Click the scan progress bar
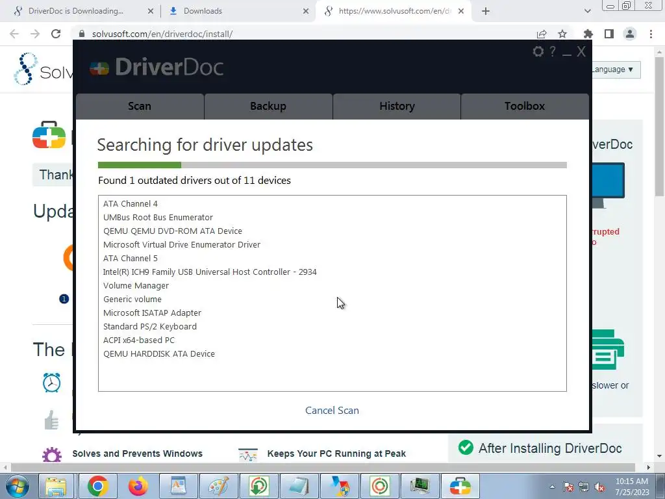 pyautogui.click(x=332, y=165)
